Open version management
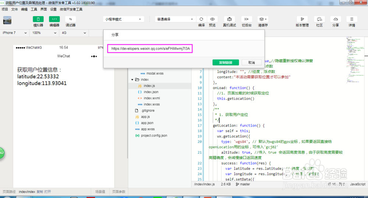The image size is (368, 198). 302,19
